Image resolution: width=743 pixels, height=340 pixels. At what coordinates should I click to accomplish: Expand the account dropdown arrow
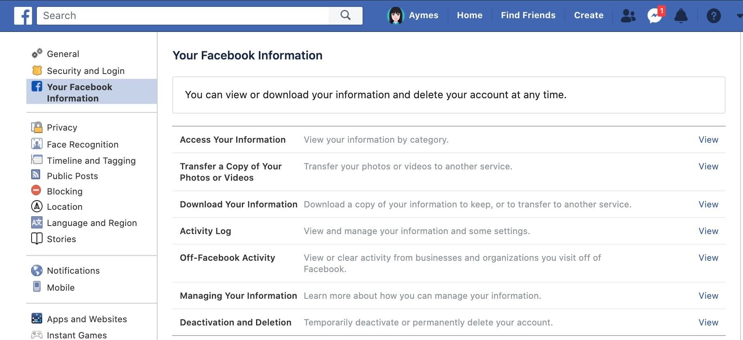(739, 16)
